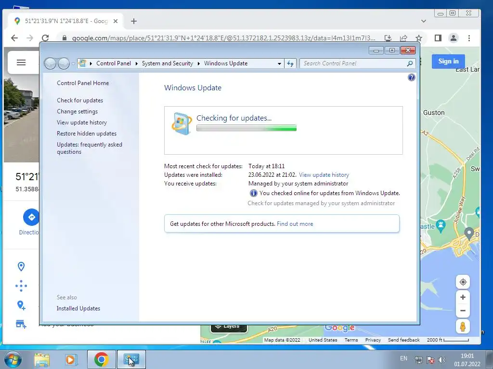493x369 pixels.
Task: Click the checking for updates progress bar
Action: click(246, 128)
